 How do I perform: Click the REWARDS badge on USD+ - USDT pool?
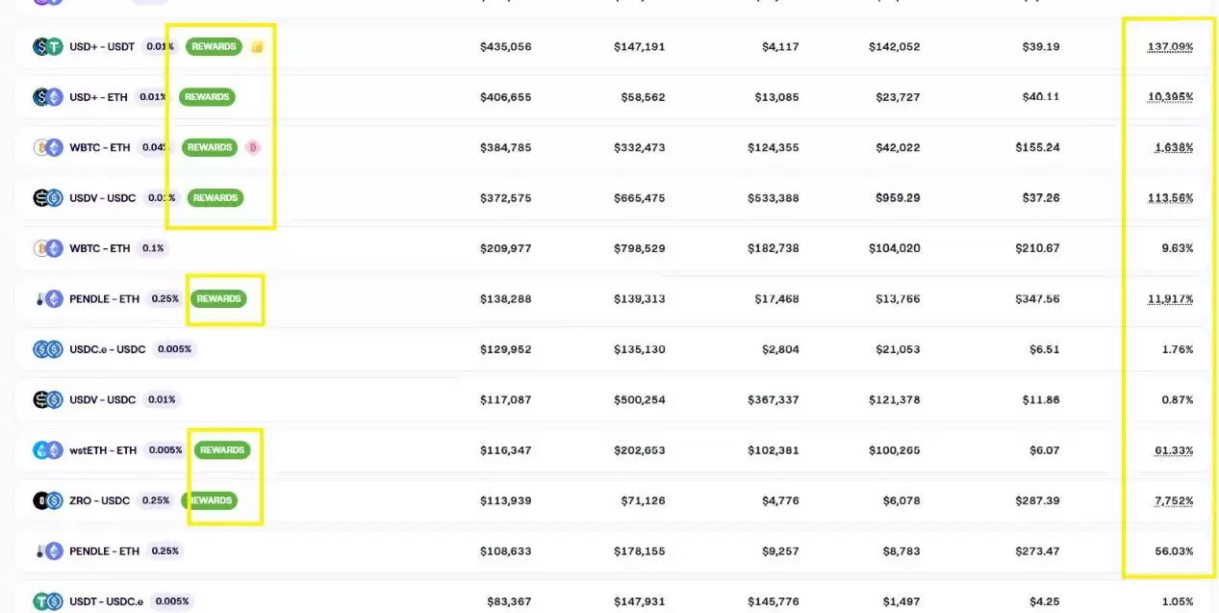click(x=214, y=46)
